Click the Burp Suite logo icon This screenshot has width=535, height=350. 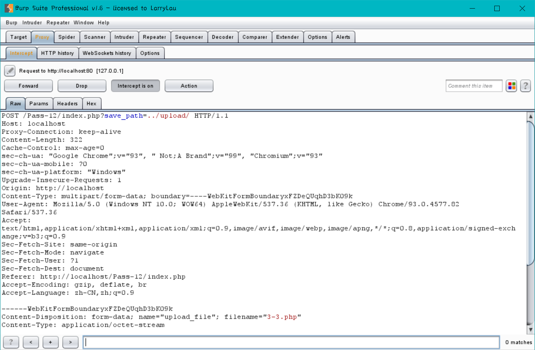click(x=9, y=8)
